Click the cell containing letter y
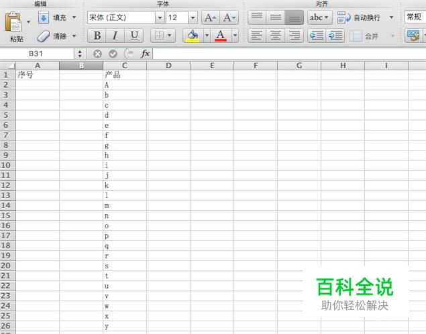Image resolution: width=426 pixels, height=334 pixels. click(x=125, y=326)
